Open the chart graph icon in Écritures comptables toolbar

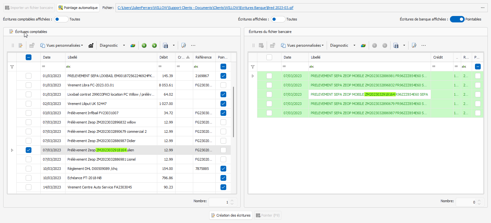click(91, 45)
